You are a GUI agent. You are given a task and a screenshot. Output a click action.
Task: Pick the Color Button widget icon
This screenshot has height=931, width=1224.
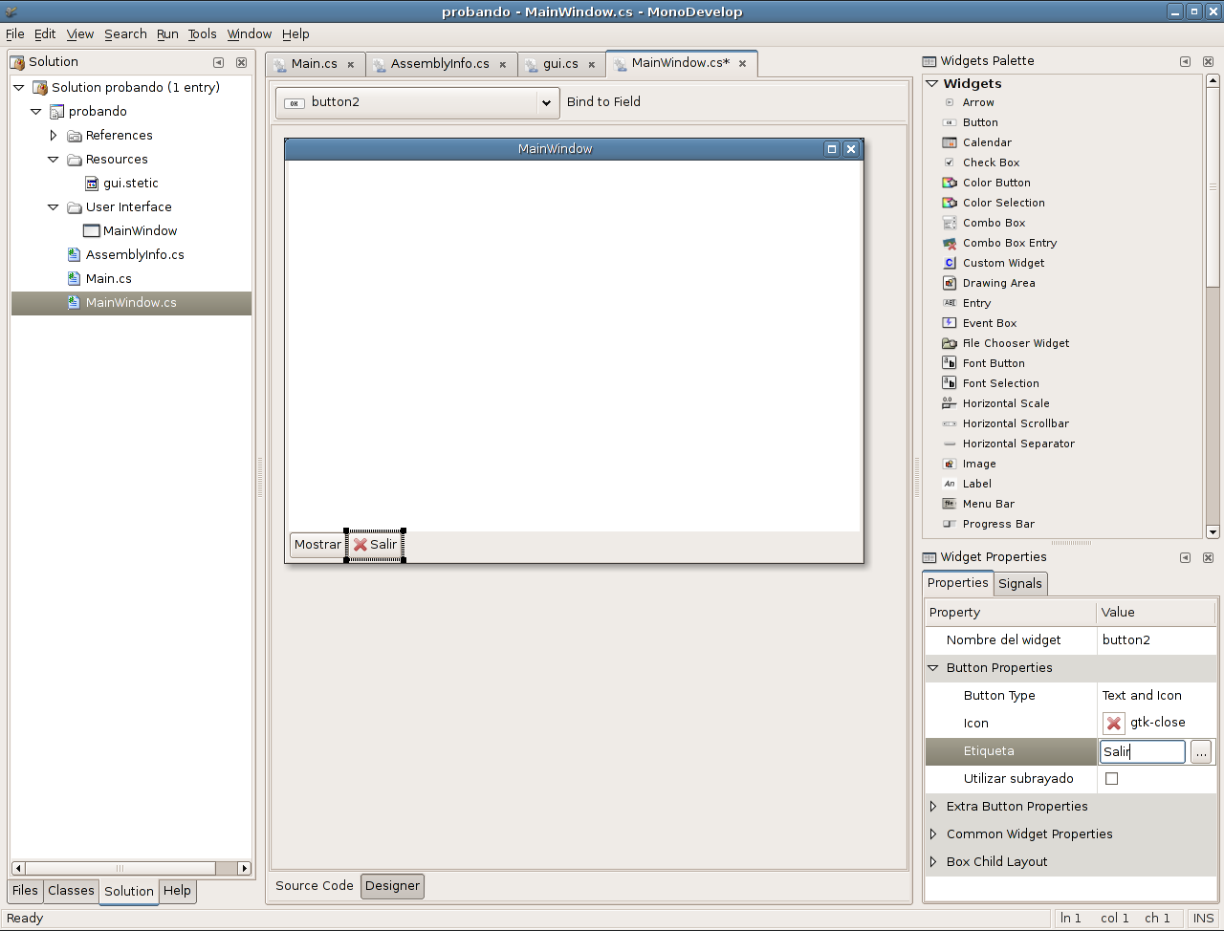[x=950, y=183]
